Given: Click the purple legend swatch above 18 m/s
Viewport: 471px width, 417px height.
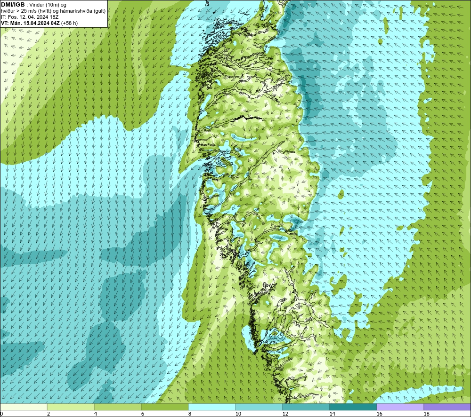Looking at the screenshot, I should coord(447,407).
